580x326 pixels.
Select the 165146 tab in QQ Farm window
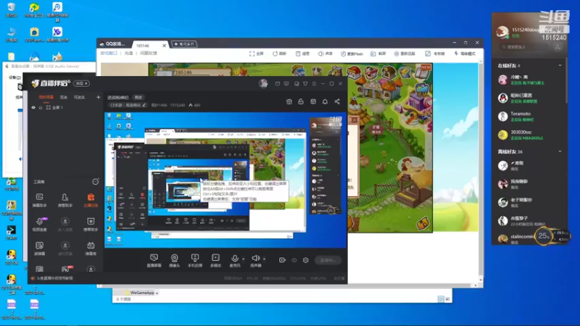[x=150, y=45]
